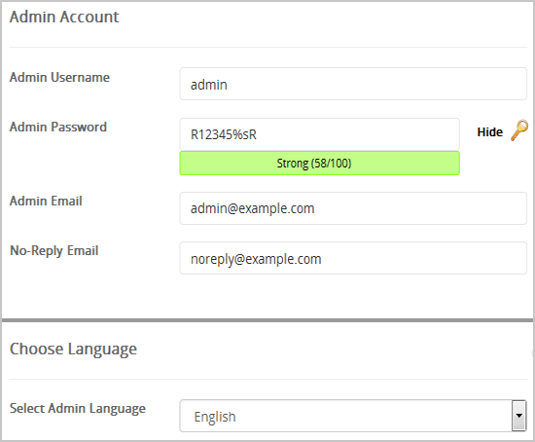Focus the Admin Username input field
This screenshot has width=535, height=442.
click(353, 84)
